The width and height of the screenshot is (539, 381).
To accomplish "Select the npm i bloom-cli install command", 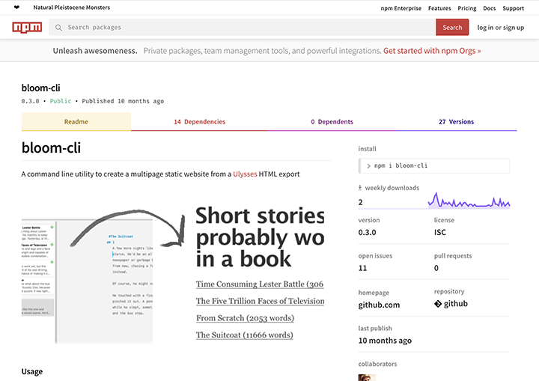I will tap(433, 165).
